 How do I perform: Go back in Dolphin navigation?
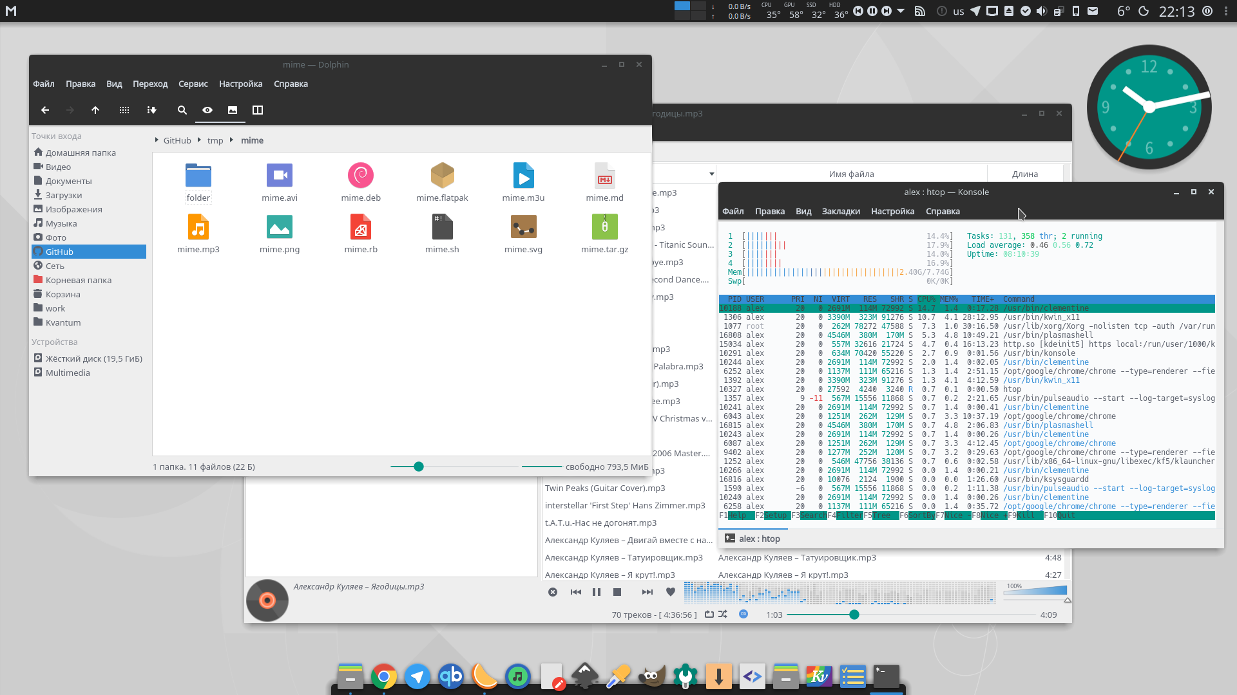[x=45, y=110]
